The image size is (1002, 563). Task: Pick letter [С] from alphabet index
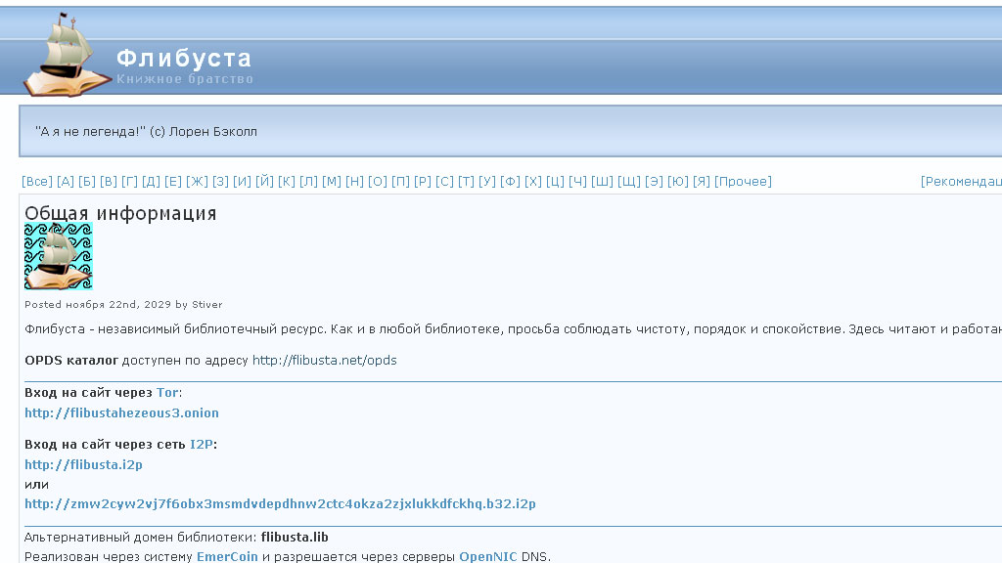coord(445,182)
